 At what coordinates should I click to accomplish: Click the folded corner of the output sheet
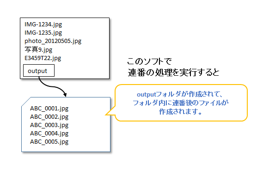click(26, 102)
